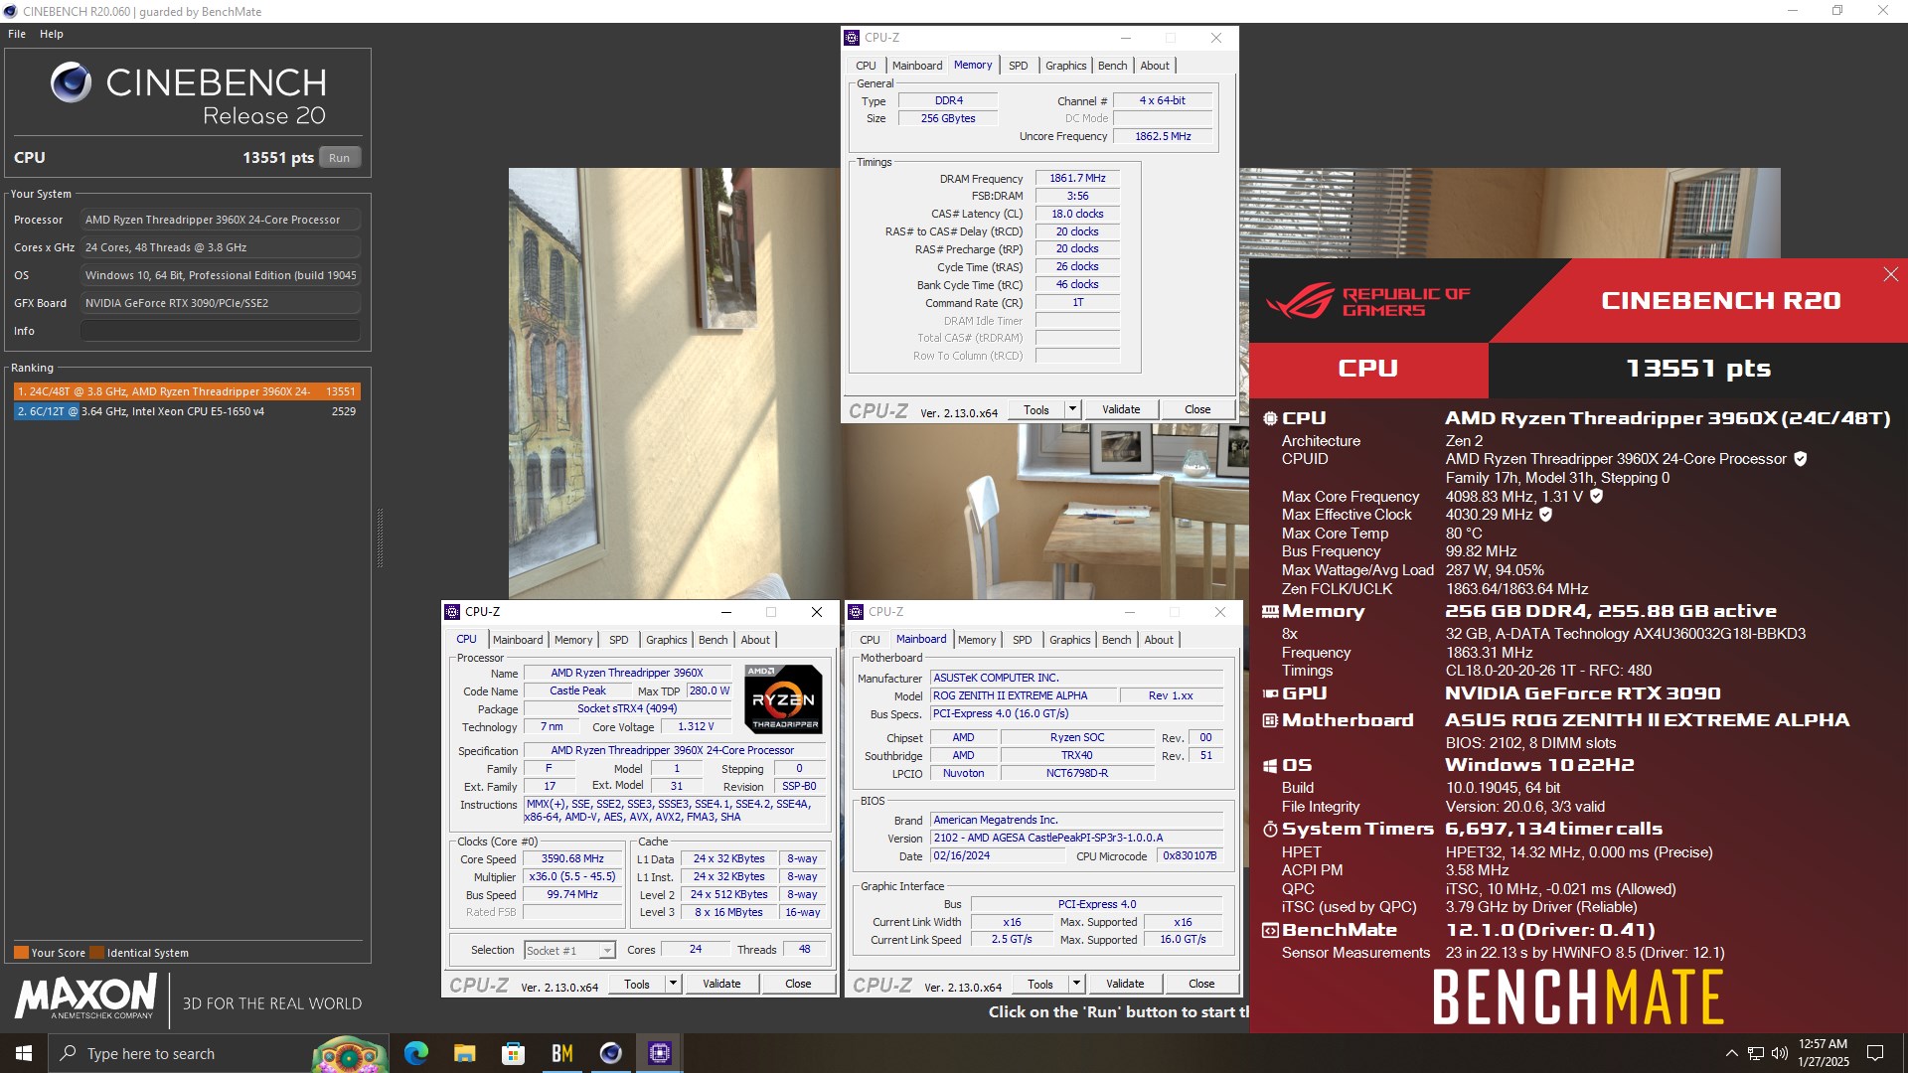
Task: Switch to Graphics tab in CPU tab window
Action: coord(666,640)
